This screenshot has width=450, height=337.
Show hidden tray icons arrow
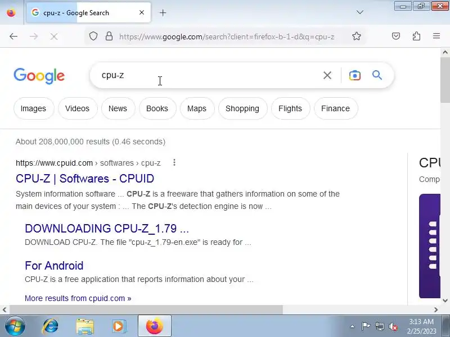[353, 326]
